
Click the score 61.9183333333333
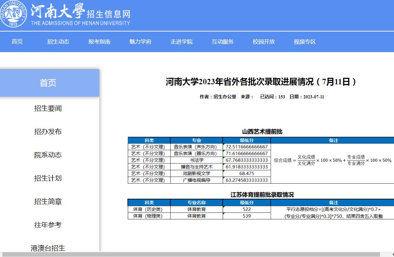247,167
